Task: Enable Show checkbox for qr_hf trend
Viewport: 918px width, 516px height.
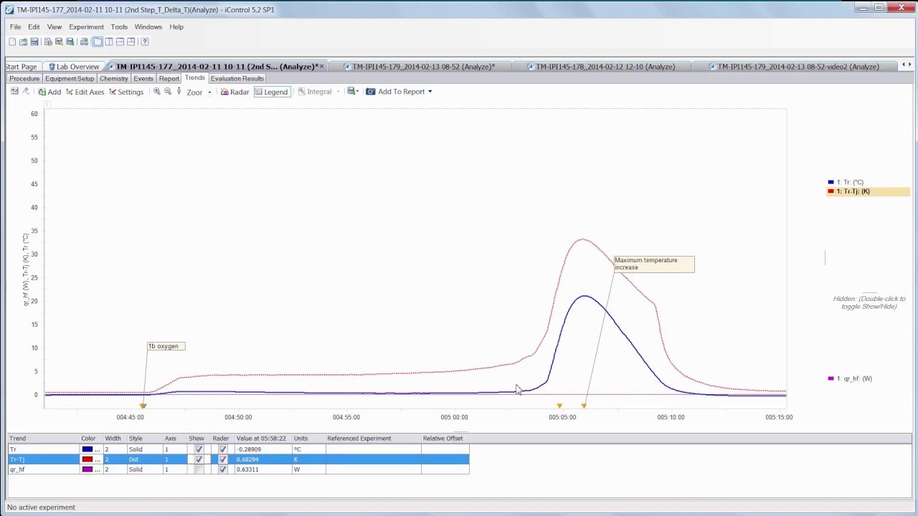Action: pos(199,469)
